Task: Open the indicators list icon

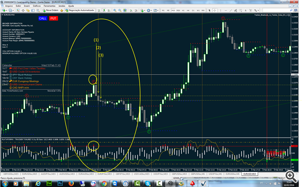Action: tap(142, 10)
